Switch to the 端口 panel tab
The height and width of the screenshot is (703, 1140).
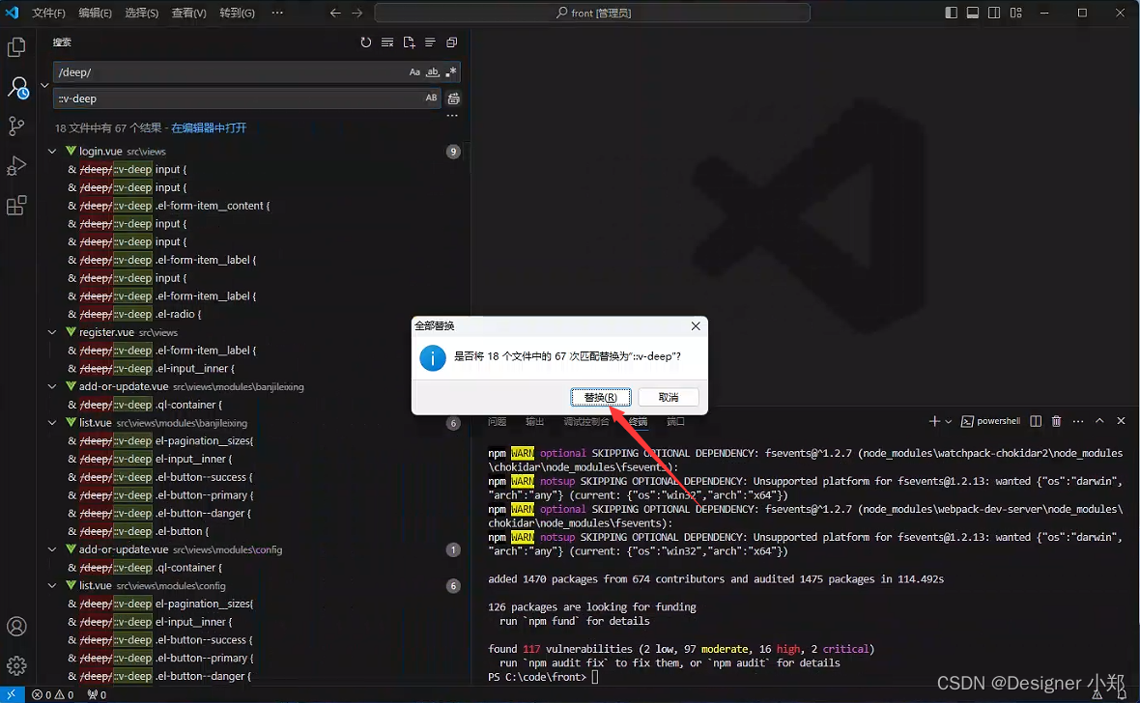[x=675, y=422]
